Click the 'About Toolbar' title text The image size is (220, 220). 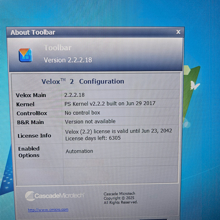(x=33, y=32)
